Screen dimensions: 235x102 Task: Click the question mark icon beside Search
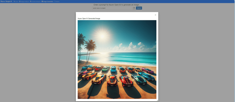click(x=55, y=1)
